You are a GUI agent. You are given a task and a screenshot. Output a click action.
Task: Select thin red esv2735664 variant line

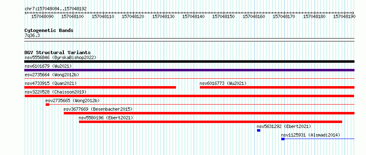pos(189,79)
